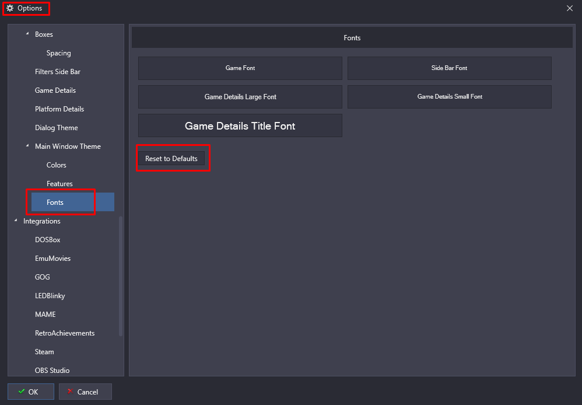
Task: Reset fonts with Reset to Defaults
Action: click(171, 158)
